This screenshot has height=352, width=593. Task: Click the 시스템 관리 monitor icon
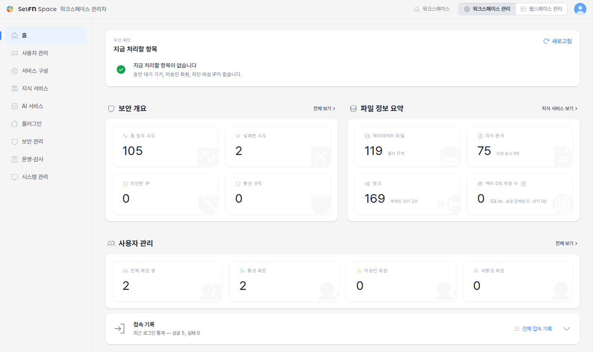[14, 177]
